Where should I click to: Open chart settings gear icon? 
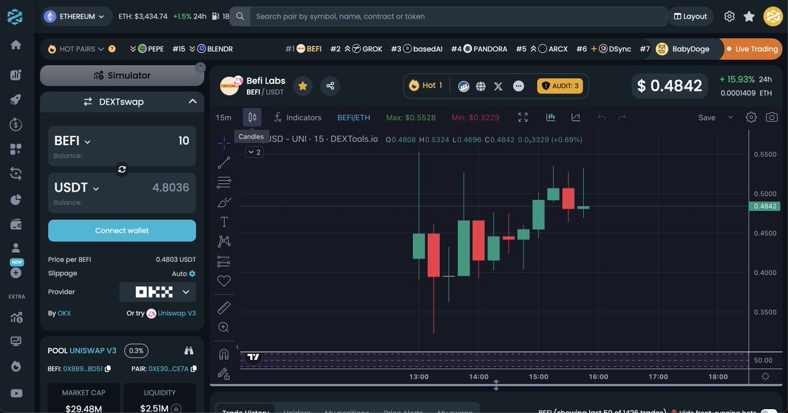click(x=751, y=118)
